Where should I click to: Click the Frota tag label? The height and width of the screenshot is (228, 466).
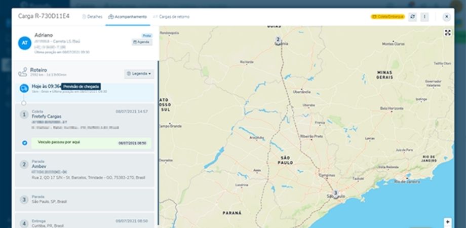pyautogui.click(x=147, y=35)
